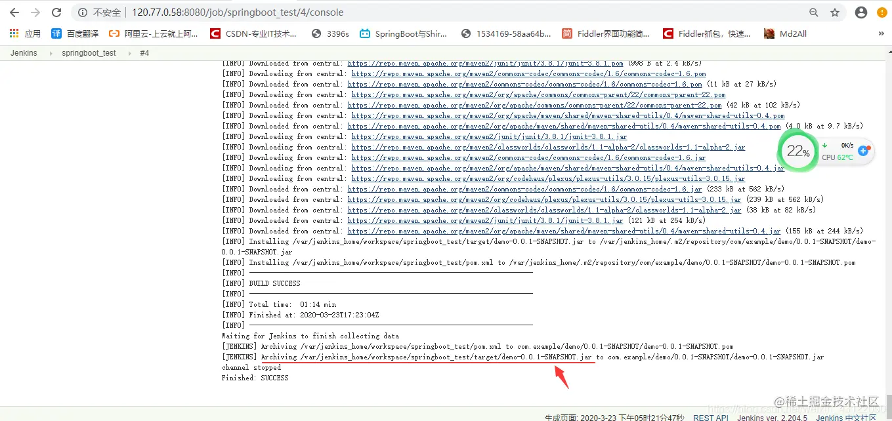
Task: Open the Fiddler界面功能简 bookmark
Action: [x=606, y=33]
